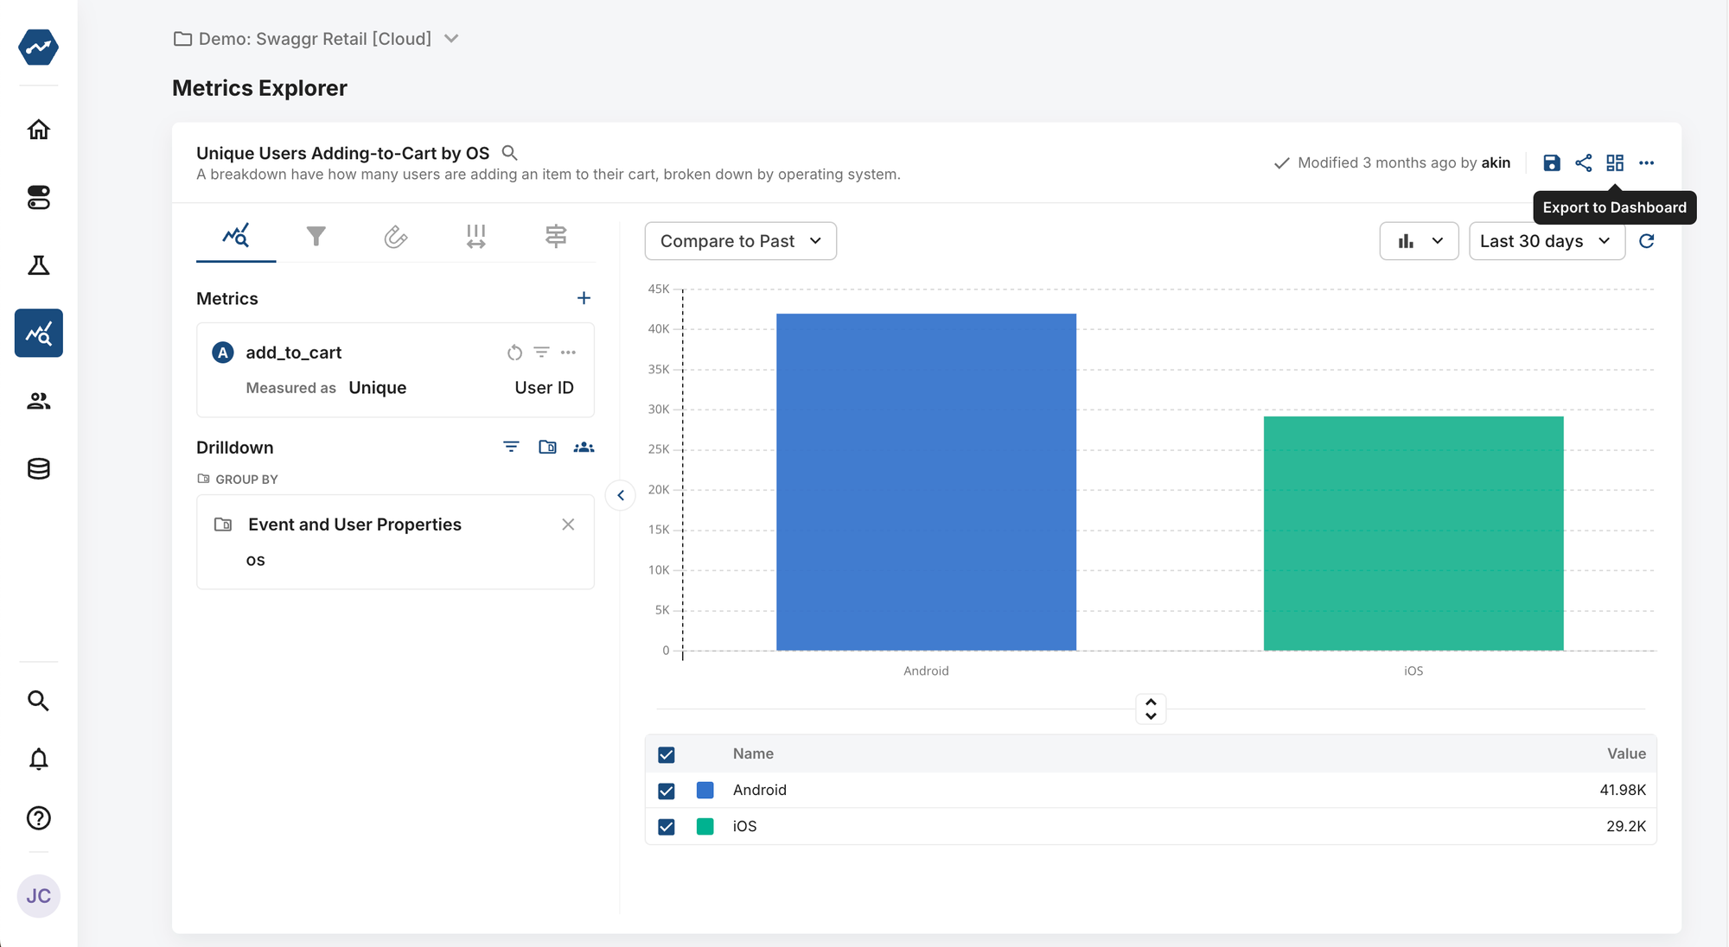Switch to the Filter tab in the query panel
1729x947 pixels.
316,235
